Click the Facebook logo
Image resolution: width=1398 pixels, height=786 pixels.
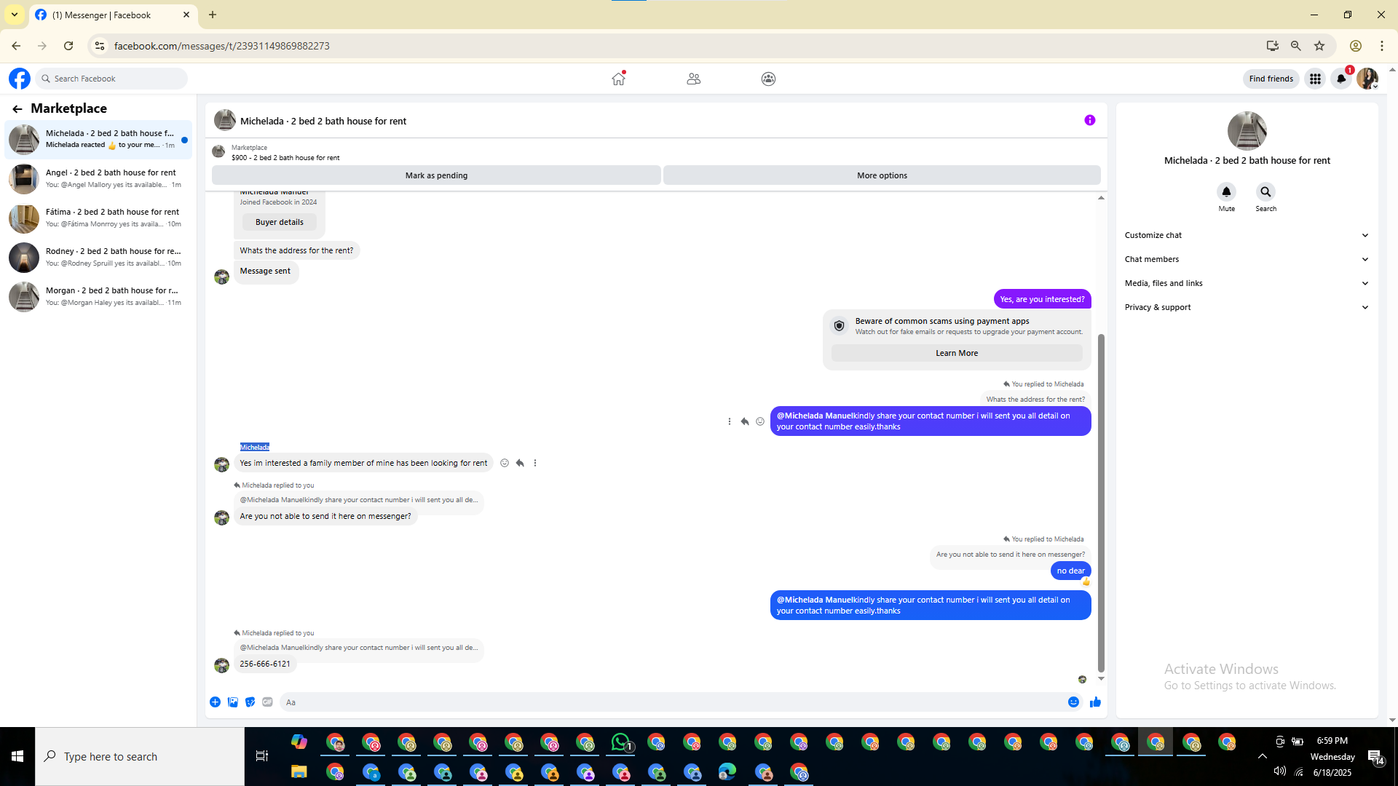pyautogui.click(x=20, y=79)
